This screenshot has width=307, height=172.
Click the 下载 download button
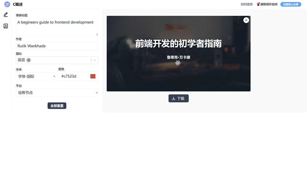[x=179, y=98]
